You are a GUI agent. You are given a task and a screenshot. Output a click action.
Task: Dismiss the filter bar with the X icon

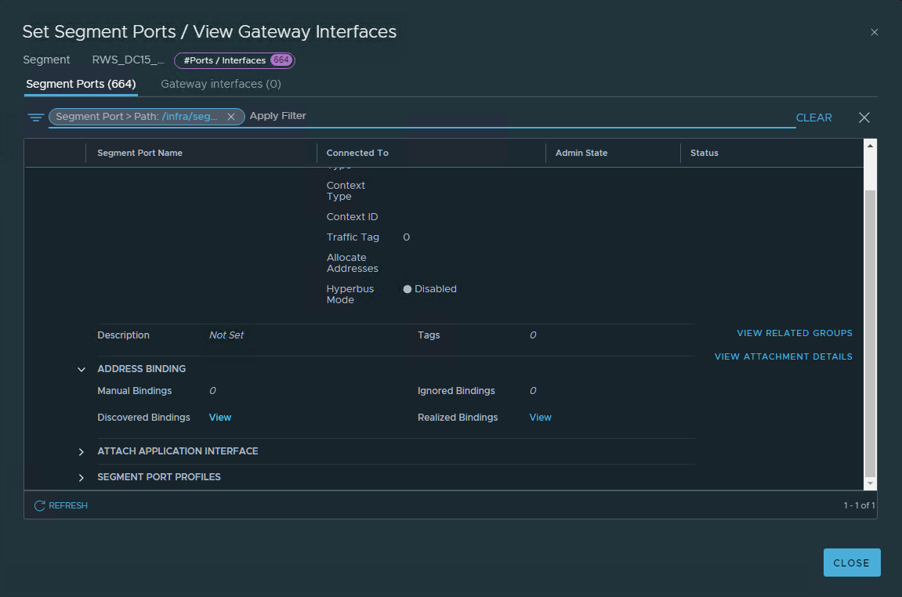pos(864,118)
